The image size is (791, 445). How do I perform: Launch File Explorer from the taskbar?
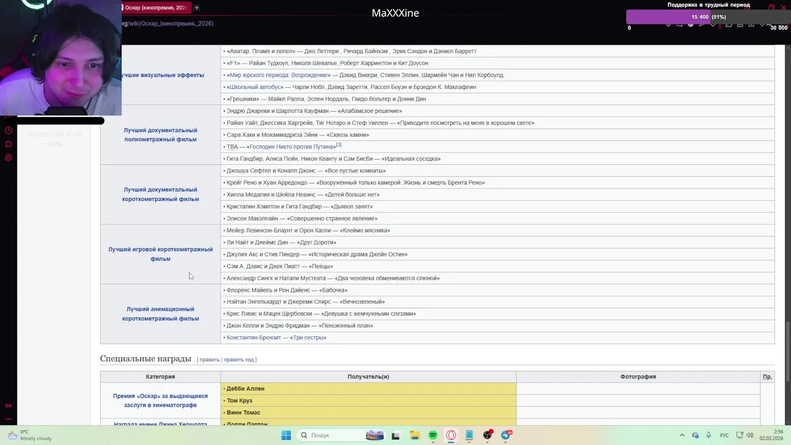click(x=414, y=435)
